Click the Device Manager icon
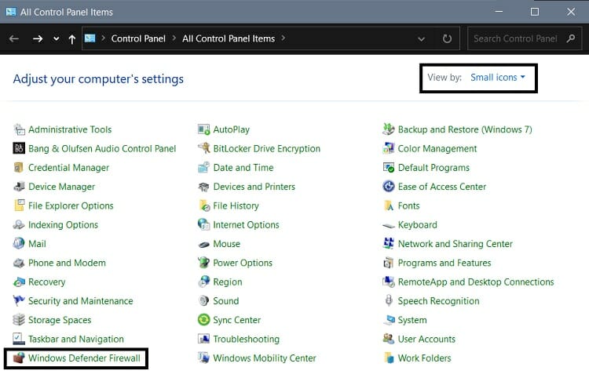The width and height of the screenshot is (589, 389). tap(20, 187)
